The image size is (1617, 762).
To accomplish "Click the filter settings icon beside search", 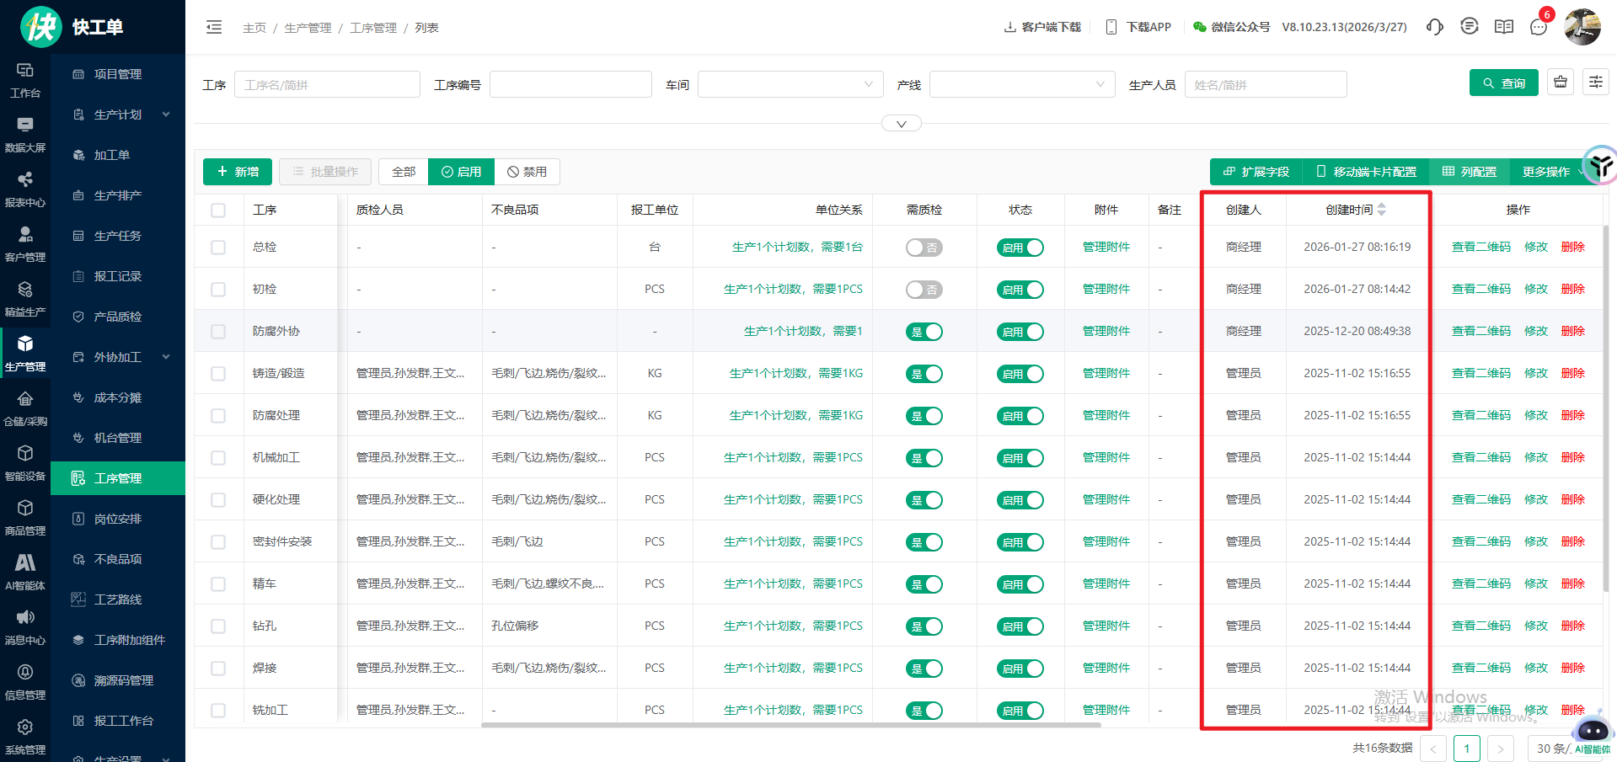I will coord(1596,82).
